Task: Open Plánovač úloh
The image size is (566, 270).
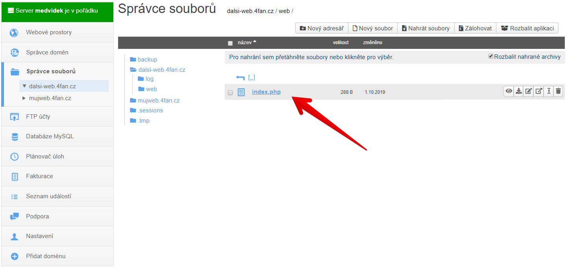Action: 57,156
